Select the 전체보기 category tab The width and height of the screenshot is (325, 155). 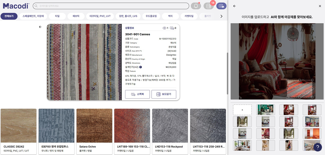click(x=9, y=16)
